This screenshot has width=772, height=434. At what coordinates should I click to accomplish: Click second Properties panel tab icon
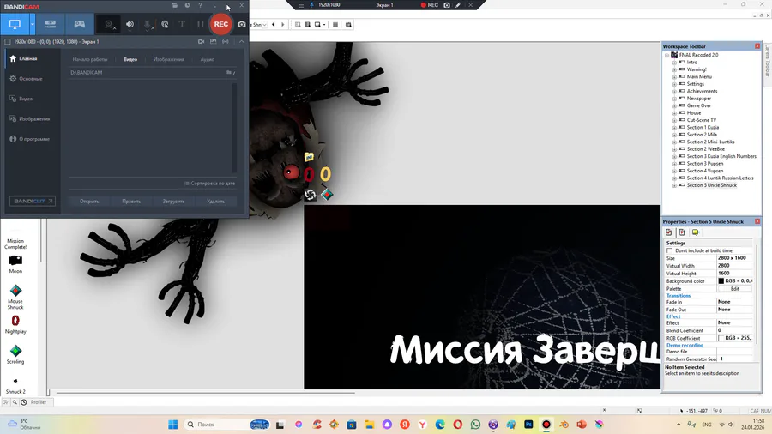click(x=682, y=232)
